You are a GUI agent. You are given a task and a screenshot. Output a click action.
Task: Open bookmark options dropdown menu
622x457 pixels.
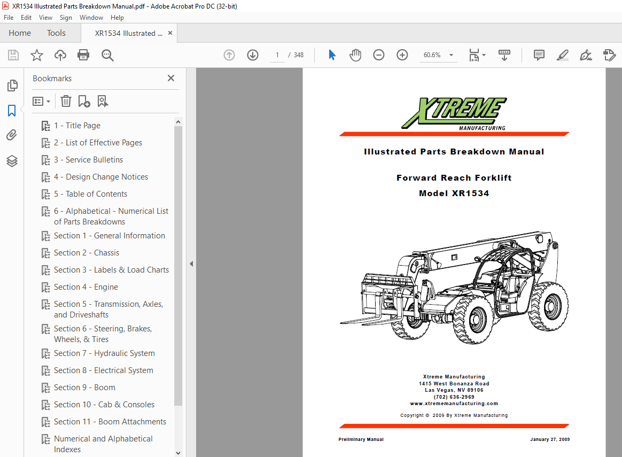41,101
